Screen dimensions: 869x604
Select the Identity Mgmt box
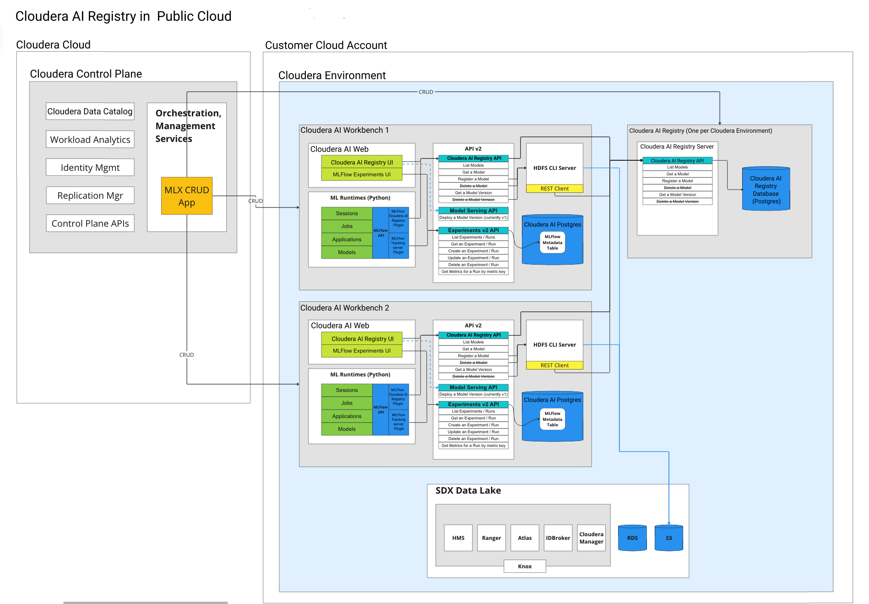tap(90, 168)
